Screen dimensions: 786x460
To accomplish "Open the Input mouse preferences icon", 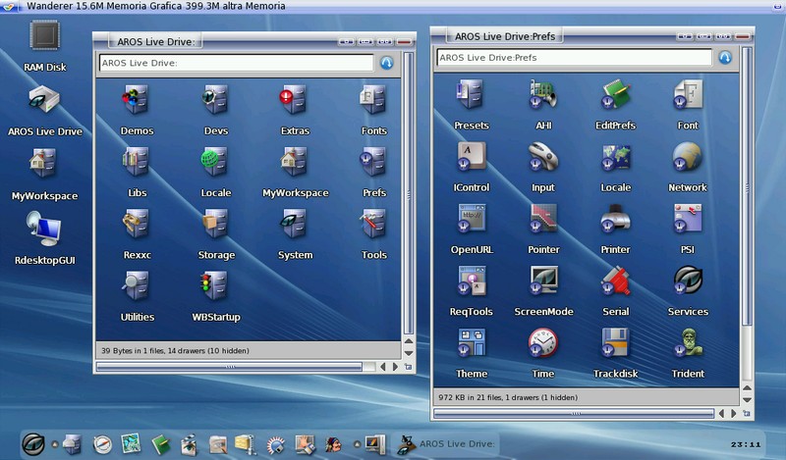I will click(543, 156).
